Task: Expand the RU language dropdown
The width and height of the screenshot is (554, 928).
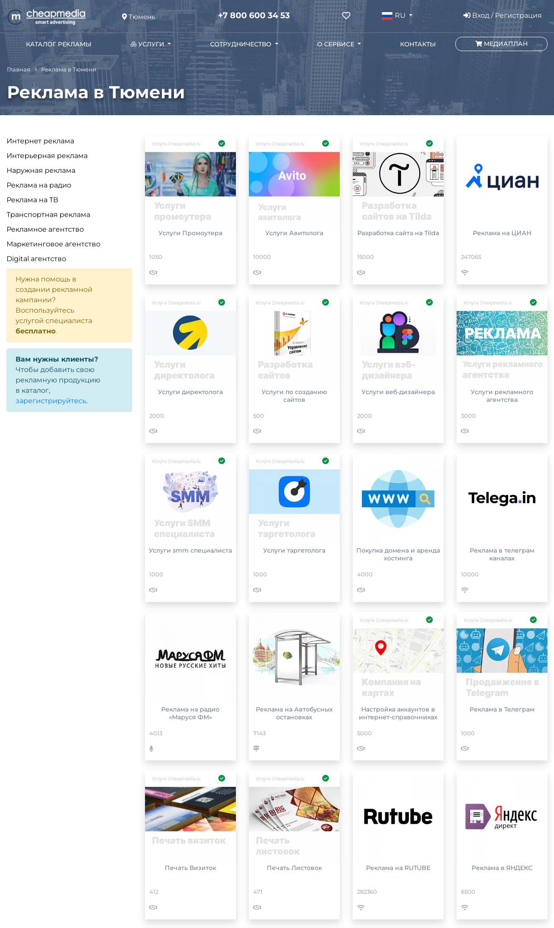Action: tap(397, 16)
